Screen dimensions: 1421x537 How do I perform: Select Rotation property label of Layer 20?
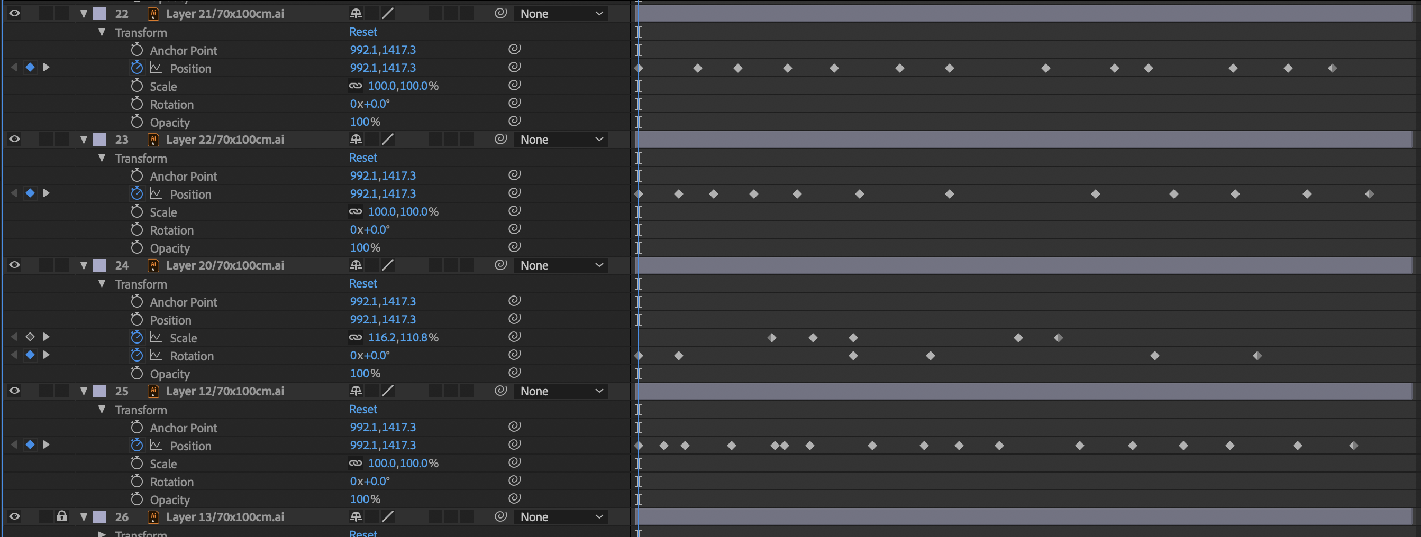(192, 356)
